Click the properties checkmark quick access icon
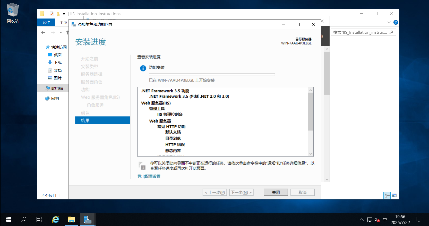Screen dimensions: 429x226 tap(52, 14)
